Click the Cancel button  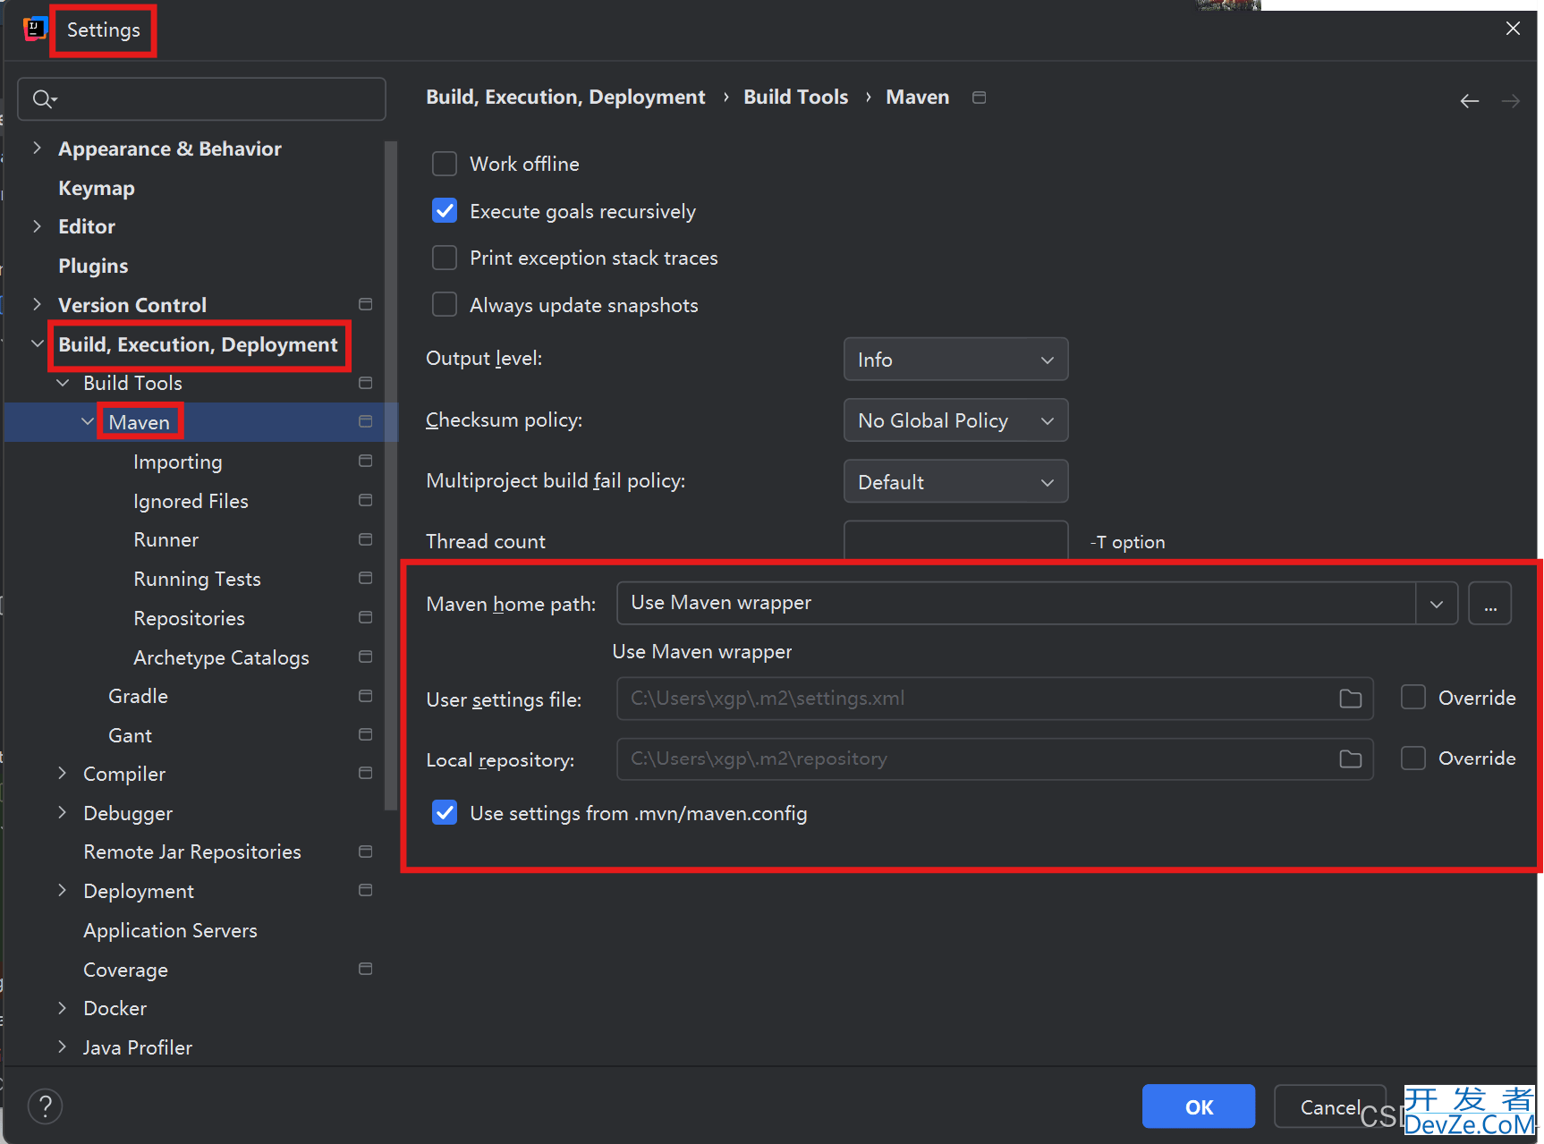tap(1330, 1106)
